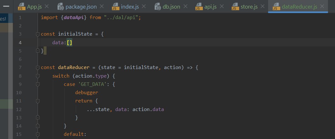
Task: Click action.data on line 12
Action: click(x=148, y=109)
